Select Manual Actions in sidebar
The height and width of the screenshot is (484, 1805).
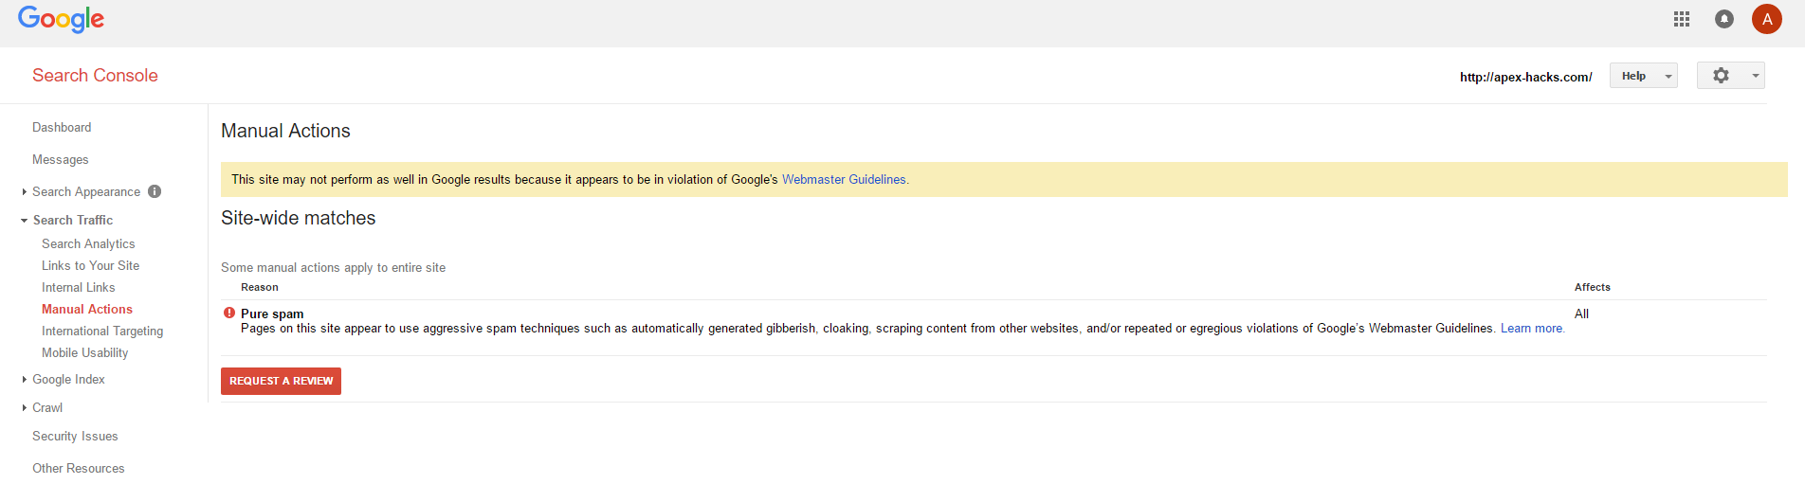coord(87,309)
